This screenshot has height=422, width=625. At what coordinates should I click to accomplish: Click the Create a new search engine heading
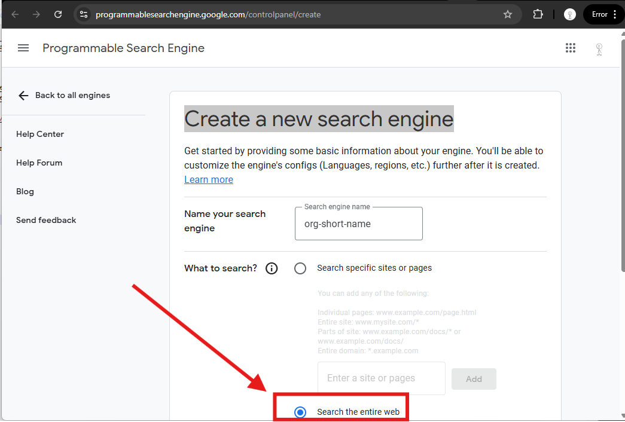[x=319, y=119]
